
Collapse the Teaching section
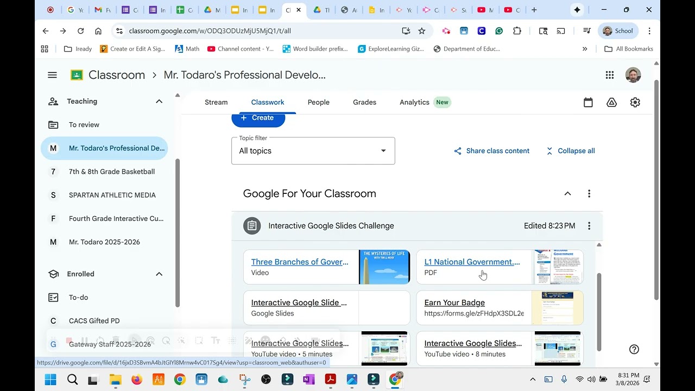[159, 102]
